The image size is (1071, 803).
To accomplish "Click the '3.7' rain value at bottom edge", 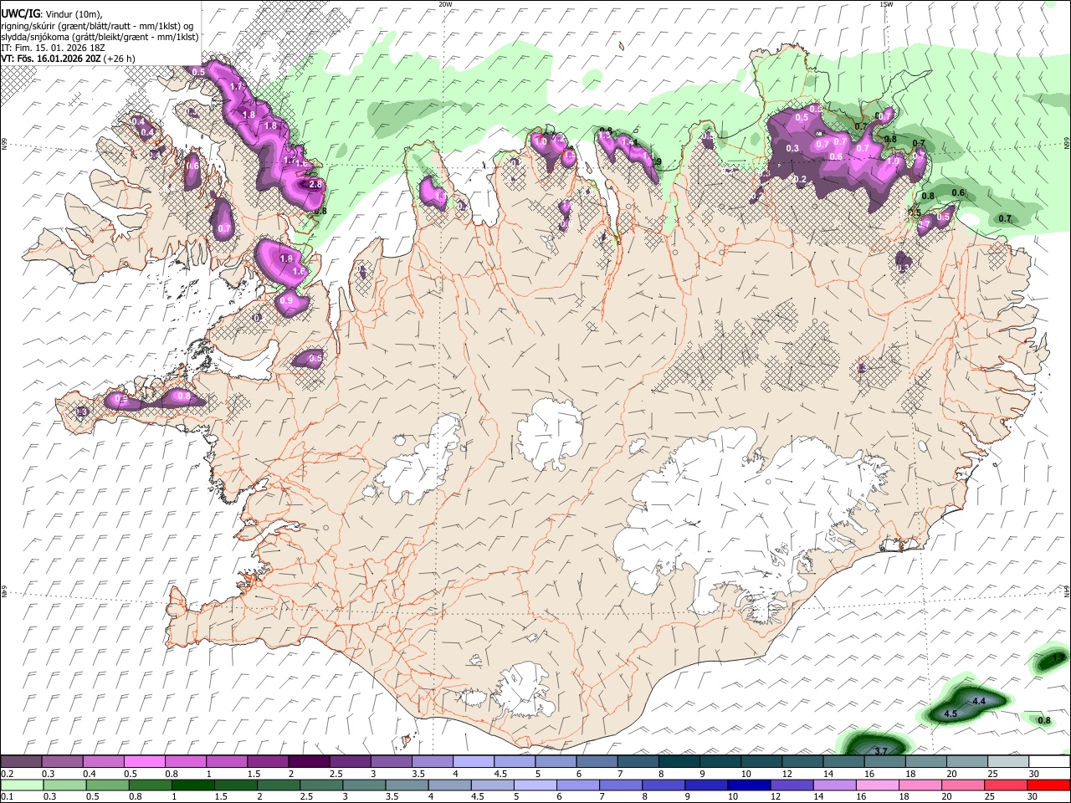I will (881, 752).
